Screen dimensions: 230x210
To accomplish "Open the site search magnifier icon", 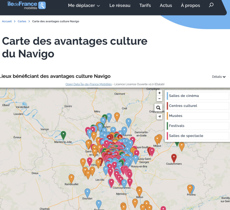I will 211,5.
